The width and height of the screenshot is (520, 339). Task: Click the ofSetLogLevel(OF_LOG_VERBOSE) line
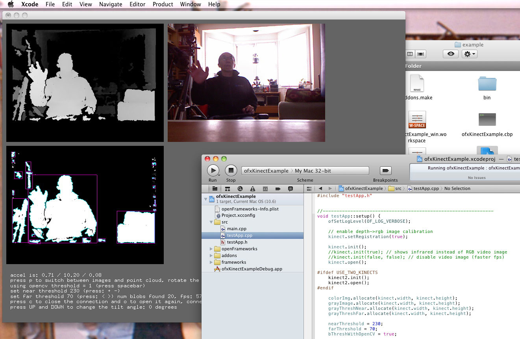[369, 221]
